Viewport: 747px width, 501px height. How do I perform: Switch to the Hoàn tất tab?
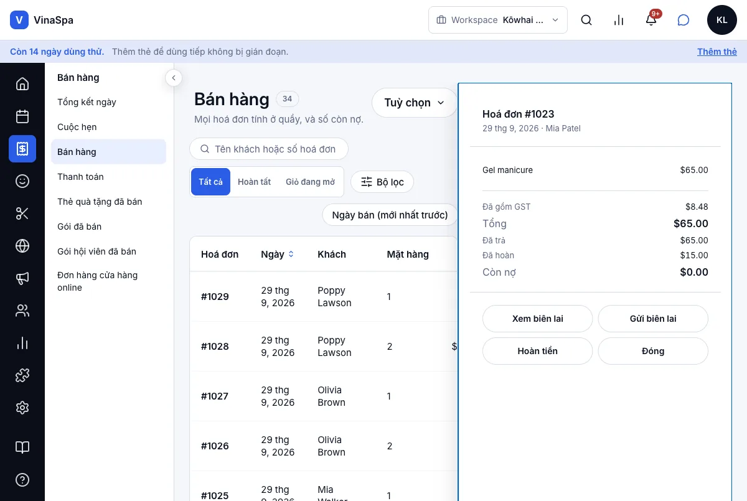coord(255,182)
